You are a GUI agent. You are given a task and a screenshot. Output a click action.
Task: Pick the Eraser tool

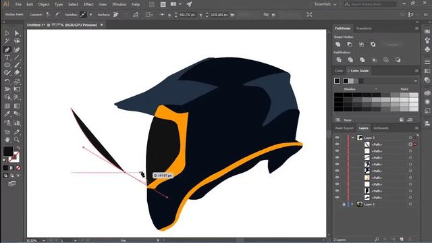17,73
